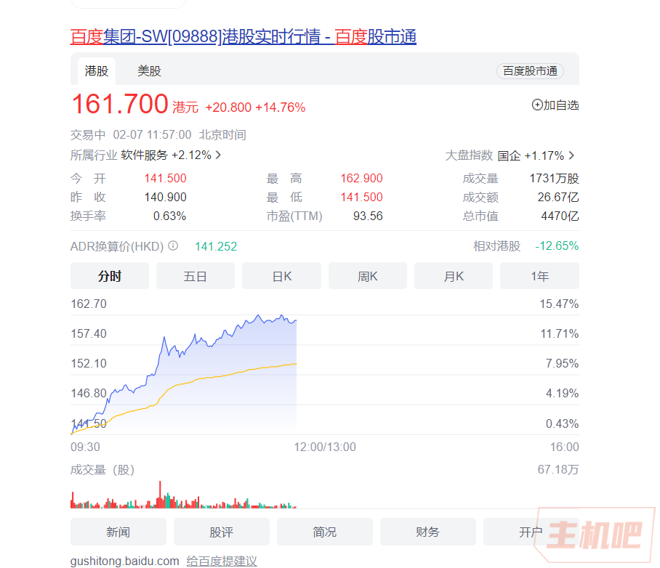The image size is (660, 568).
Task: Click the 换手率 value 0.63%
Action: tap(169, 216)
